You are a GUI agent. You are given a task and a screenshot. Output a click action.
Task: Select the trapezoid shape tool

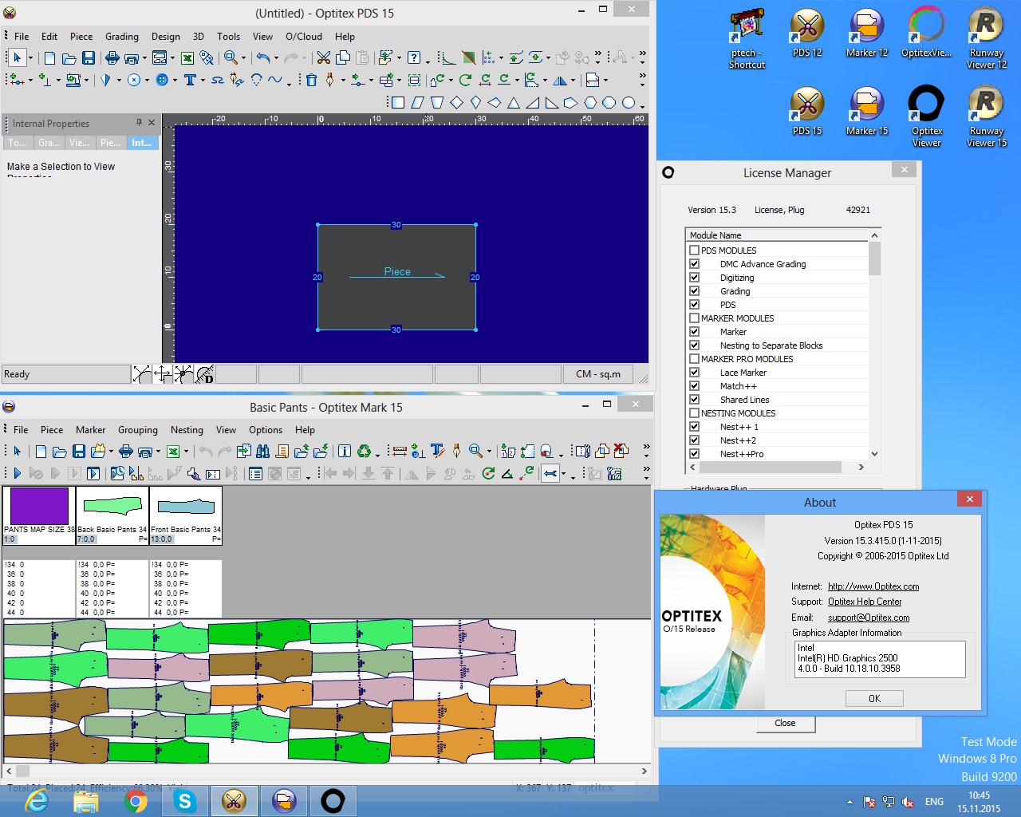[436, 102]
